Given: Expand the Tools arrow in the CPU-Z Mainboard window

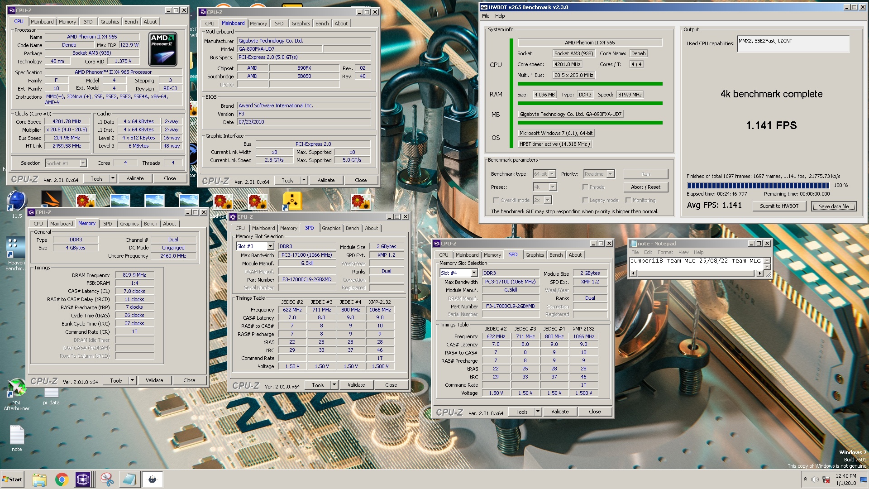Looking at the screenshot, I should (304, 180).
